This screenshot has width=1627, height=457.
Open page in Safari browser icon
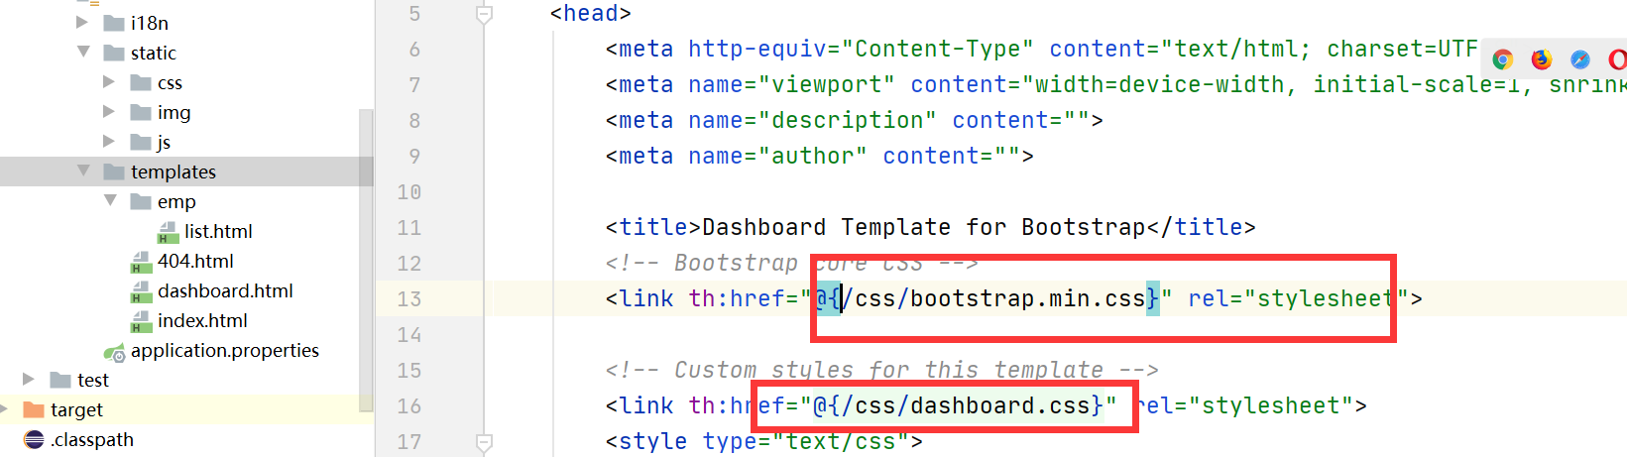[x=1580, y=59]
